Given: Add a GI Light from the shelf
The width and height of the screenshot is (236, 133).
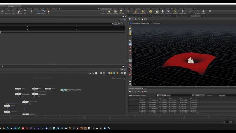Looking at the screenshot, I should (x=162, y=12).
